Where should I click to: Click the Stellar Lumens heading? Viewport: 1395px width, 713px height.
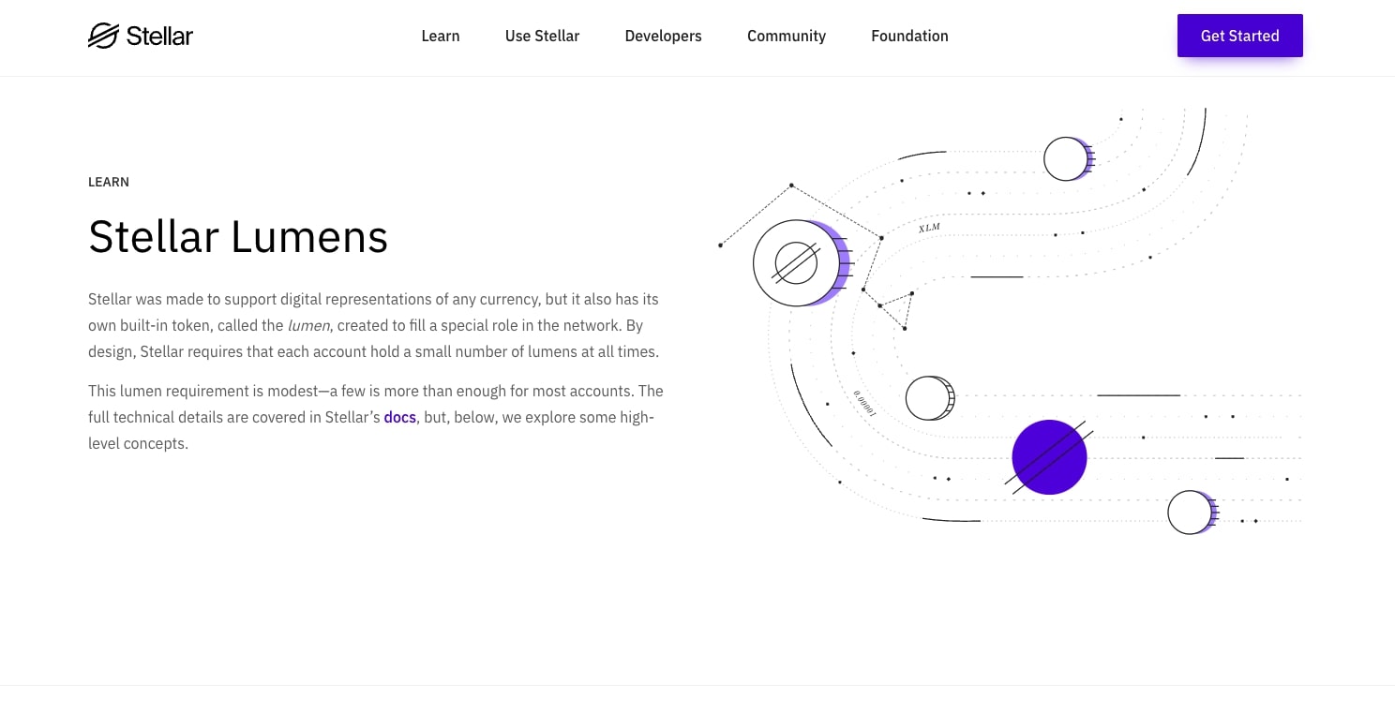point(238,236)
